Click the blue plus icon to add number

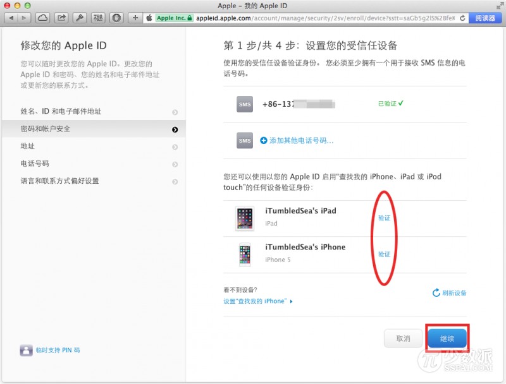264,140
